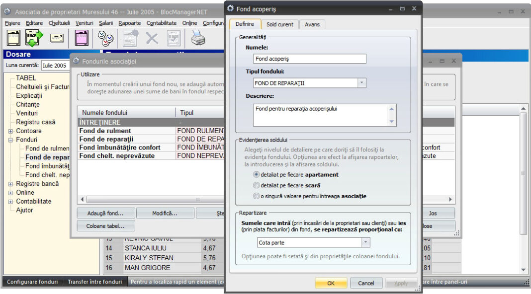Click the yellow table document toolbar icon

tap(13, 38)
